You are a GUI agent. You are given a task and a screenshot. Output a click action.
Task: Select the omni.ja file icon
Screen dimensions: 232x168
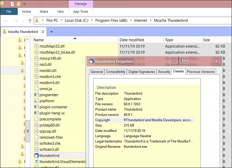coord(37,89)
